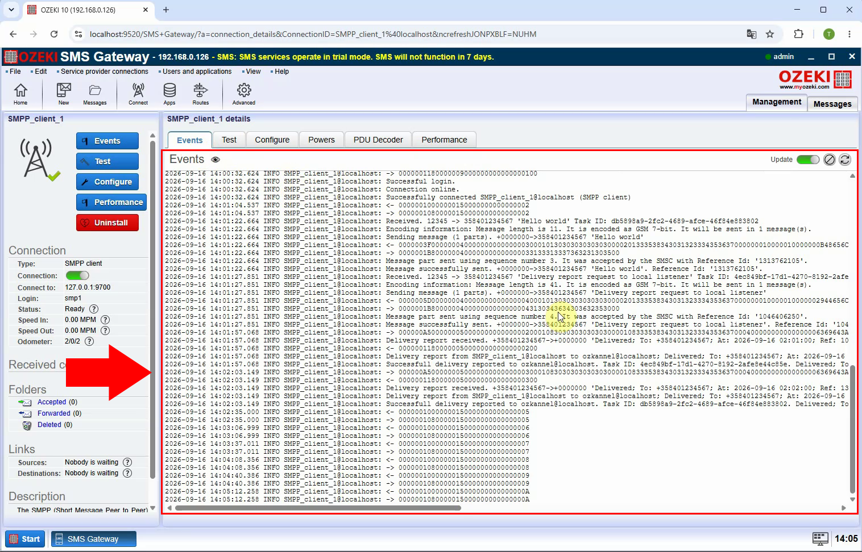Viewport: 862px width, 552px height.
Task: Click the browser reload button
Action: [x=54, y=34]
